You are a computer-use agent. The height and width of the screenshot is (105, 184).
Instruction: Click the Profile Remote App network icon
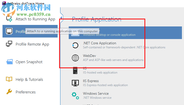point(9,44)
